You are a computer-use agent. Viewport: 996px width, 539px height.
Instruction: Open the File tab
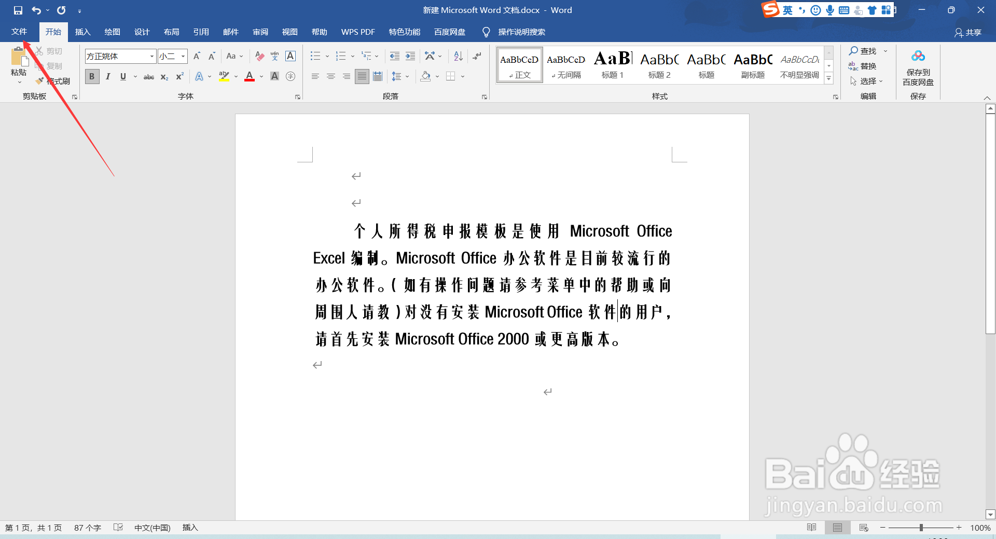(19, 32)
